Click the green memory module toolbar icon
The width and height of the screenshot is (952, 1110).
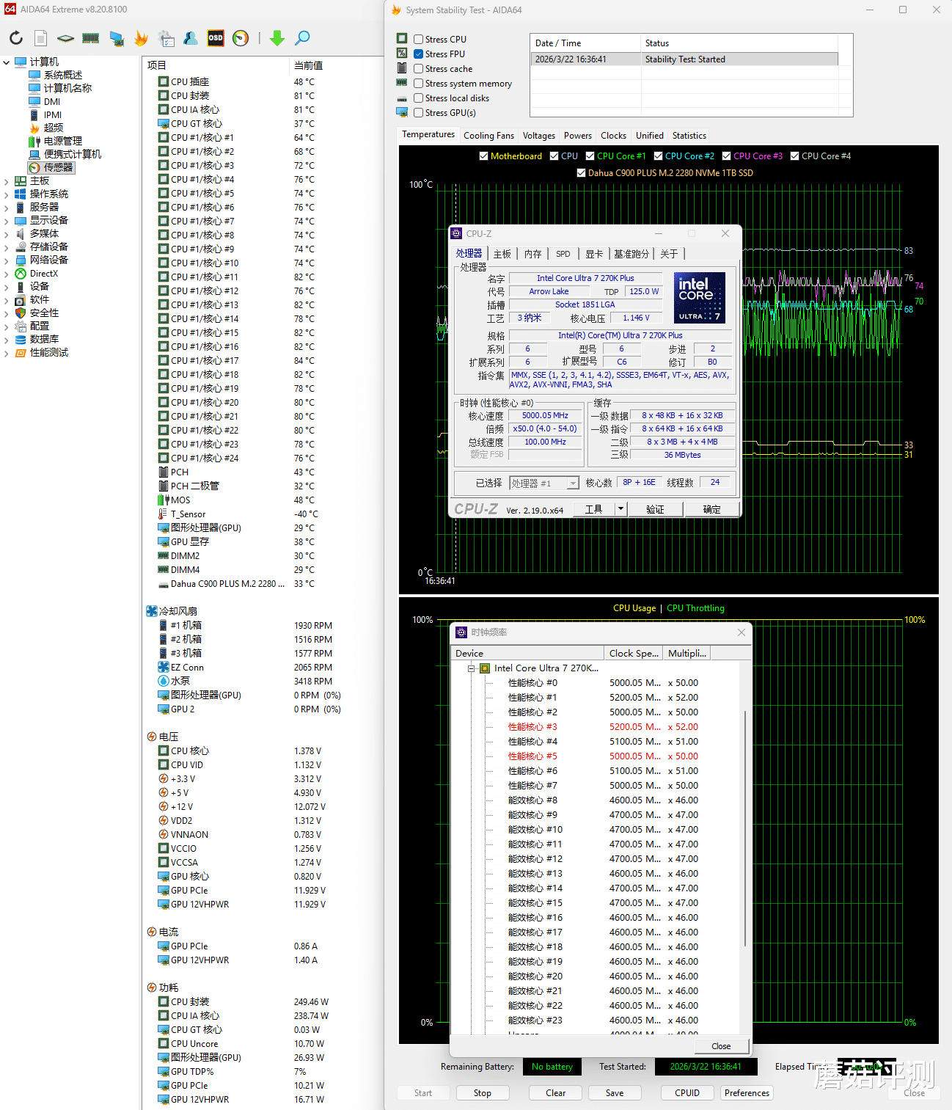click(x=91, y=38)
